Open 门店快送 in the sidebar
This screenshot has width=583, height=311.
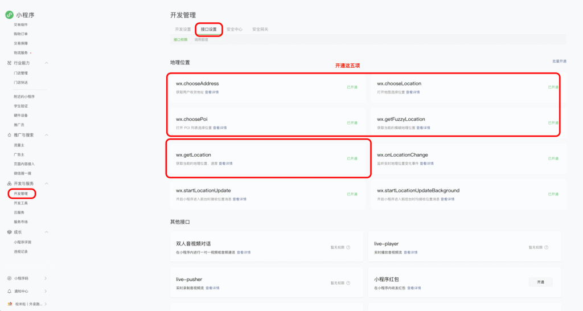coord(21,83)
